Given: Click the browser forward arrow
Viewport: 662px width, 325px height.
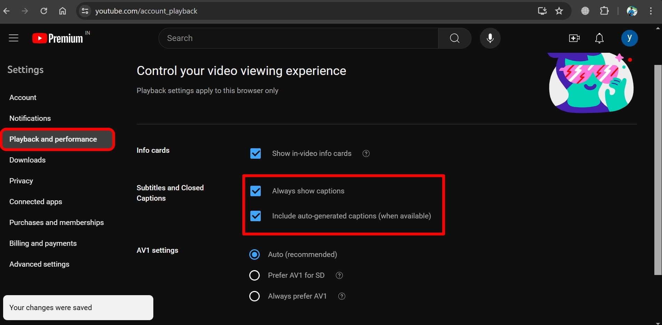Looking at the screenshot, I should click(25, 11).
